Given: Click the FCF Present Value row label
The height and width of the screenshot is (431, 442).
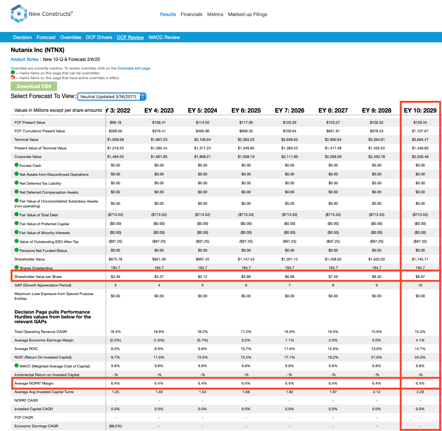Looking at the screenshot, I should [x=30, y=123].
